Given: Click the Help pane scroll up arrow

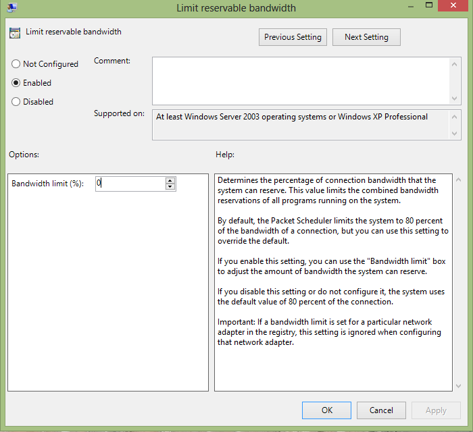Looking at the screenshot, I should pyautogui.click(x=459, y=180).
